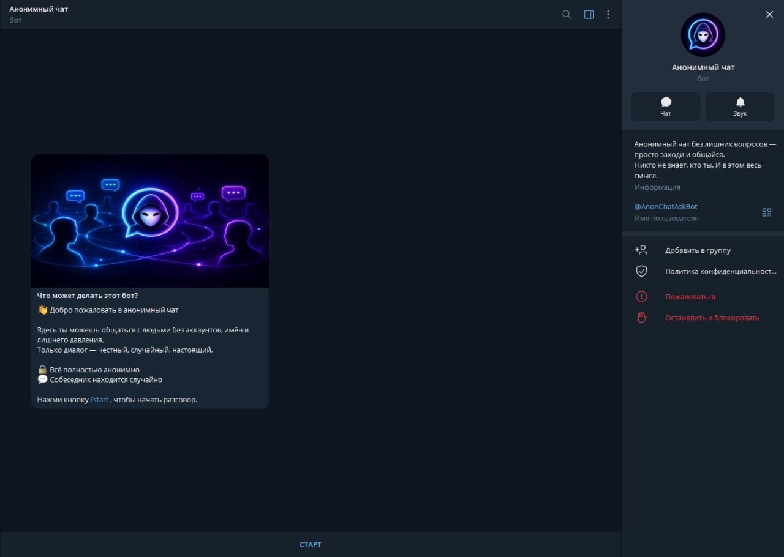Click the Чат speech bubble button
The image size is (784, 557).
click(666, 107)
